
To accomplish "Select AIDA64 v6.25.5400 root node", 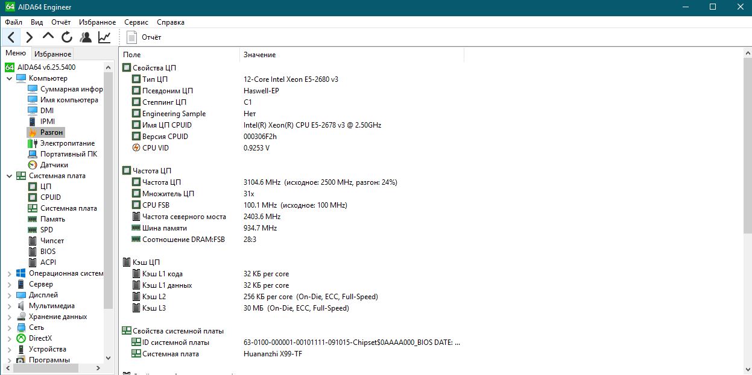I will coord(46,67).
